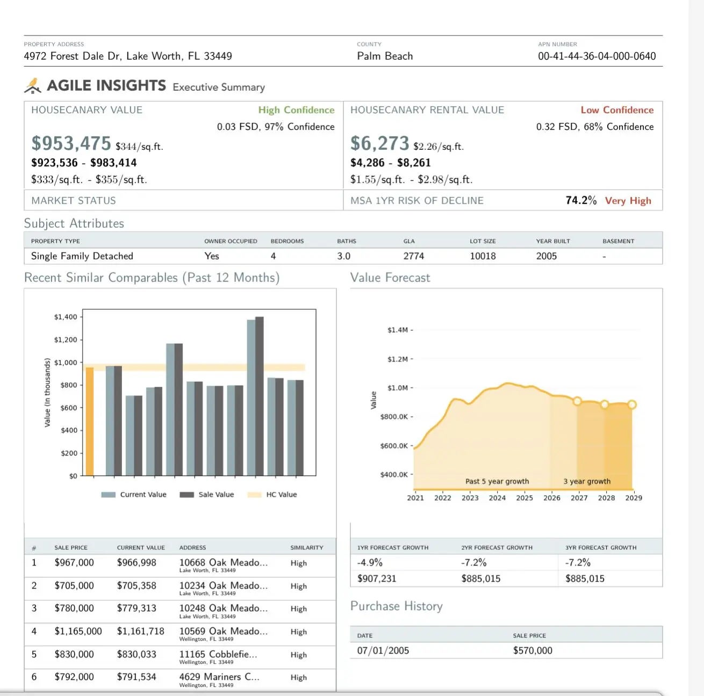Click the SALE PRICE column header in comparables
The height and width of the screenshot is (696, 704).
coord(71,548)
